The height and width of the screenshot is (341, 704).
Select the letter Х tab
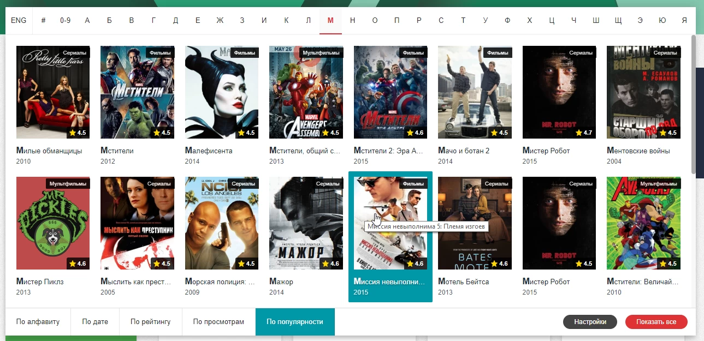(529, 21)
